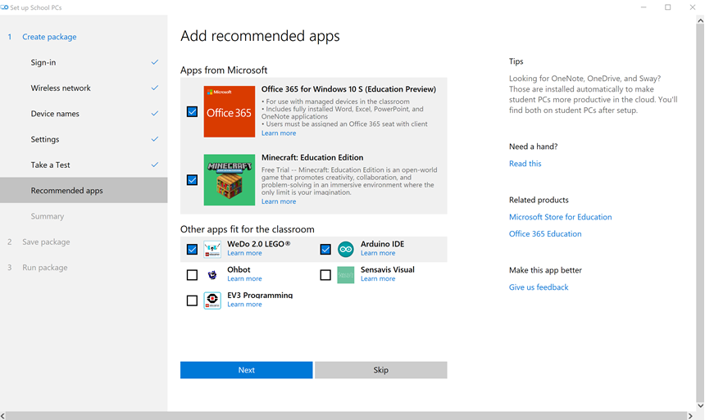Open Learn more under Office 365
The height and width of the screenshot is (420, 705).
(279, 133)
